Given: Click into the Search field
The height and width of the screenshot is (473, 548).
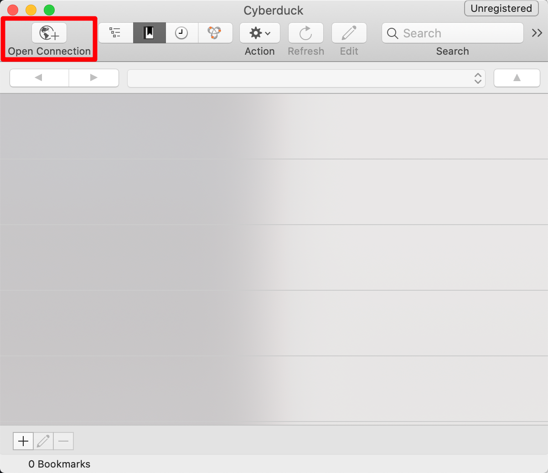Looking at the screenshot, I should pos(453,33).
